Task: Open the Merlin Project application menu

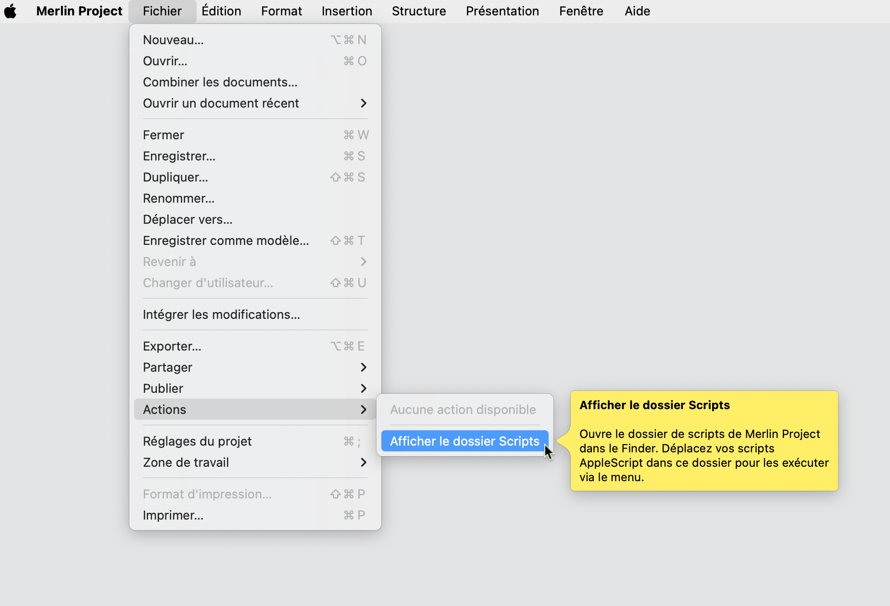Action: tap(79, 11)
